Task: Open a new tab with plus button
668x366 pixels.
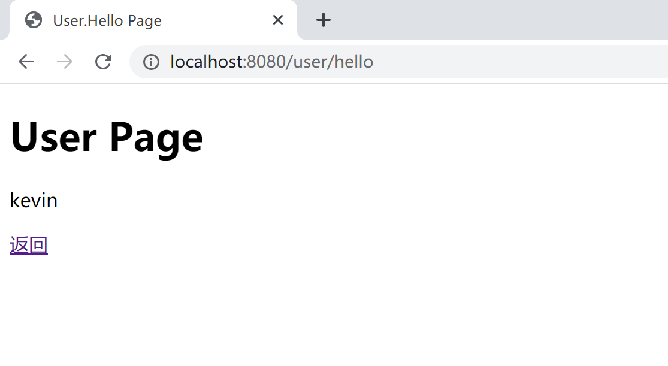Action: (x=324, y=20)
